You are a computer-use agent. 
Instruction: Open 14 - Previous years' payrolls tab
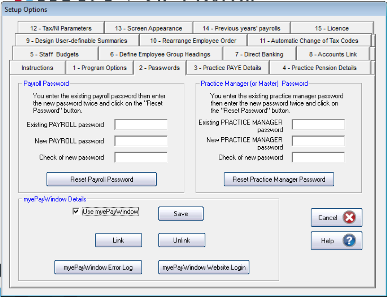click(241, 28)
